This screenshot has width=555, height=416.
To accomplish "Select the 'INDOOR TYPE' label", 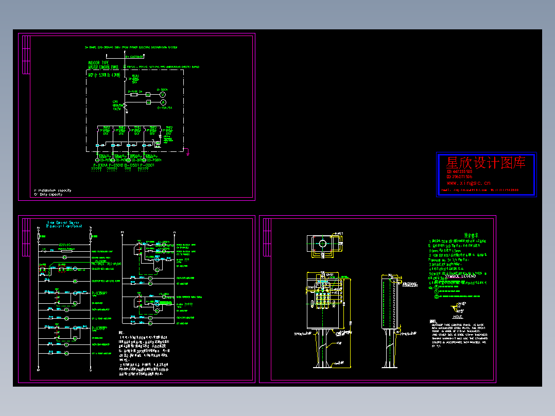I will [x=98, y=63].
